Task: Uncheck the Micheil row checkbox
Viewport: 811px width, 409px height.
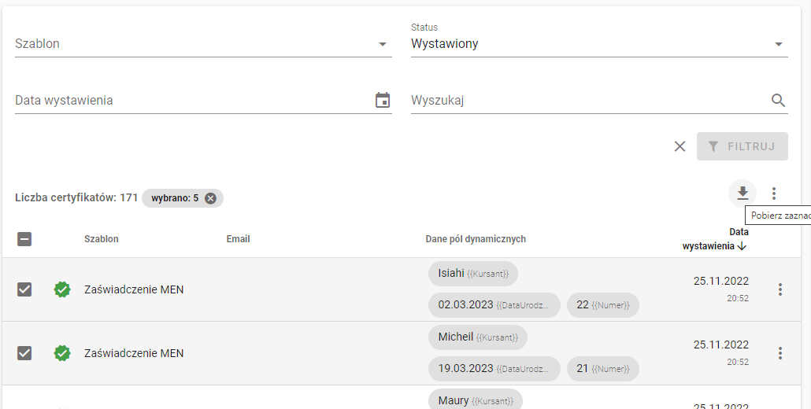Action: 24,352
